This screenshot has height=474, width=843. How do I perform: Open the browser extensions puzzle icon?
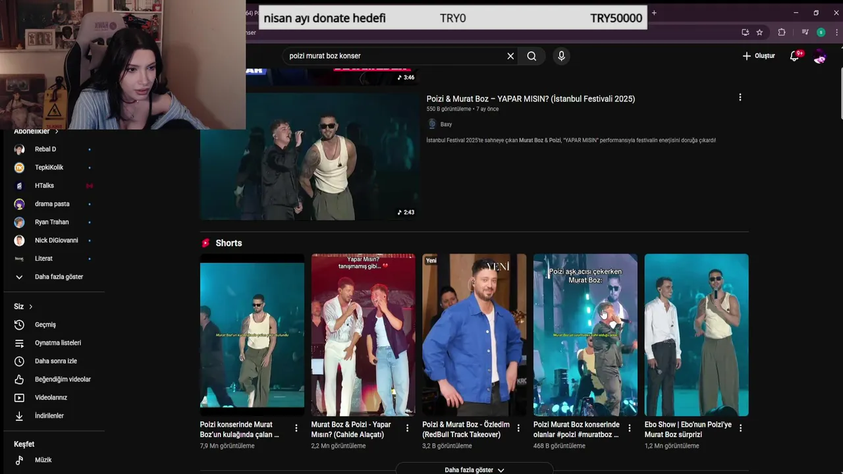(782, 32)
